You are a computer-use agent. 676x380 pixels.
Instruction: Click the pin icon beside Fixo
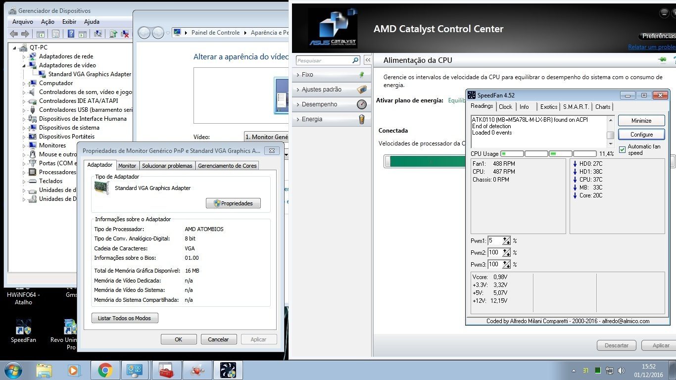(x=362, y=75)
